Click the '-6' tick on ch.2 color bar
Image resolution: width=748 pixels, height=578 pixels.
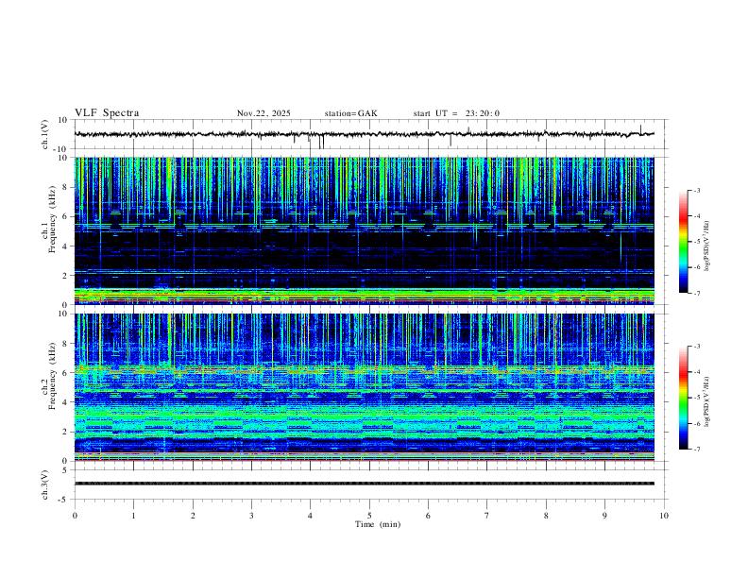696,423
